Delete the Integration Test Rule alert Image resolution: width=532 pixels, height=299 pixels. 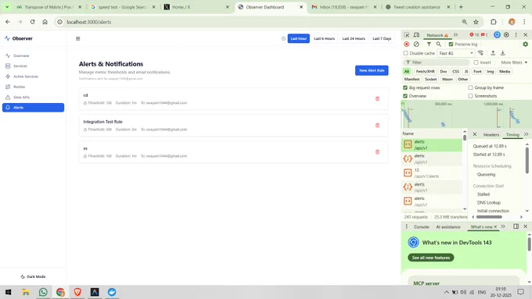click(377, 125)
